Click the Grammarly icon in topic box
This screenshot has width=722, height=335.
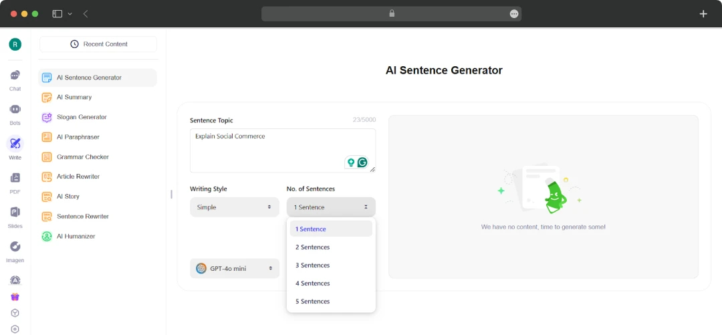point(362,162)
